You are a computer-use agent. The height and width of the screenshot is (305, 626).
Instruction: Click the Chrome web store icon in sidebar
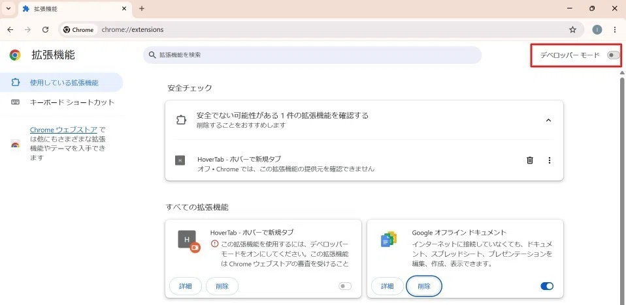[x=15, y=144]
